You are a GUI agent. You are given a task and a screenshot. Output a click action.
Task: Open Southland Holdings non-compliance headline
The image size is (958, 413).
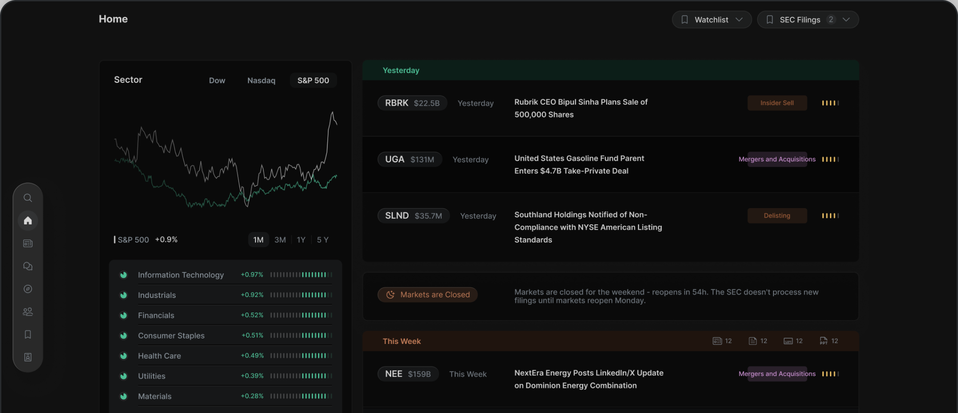pos(588,227)
